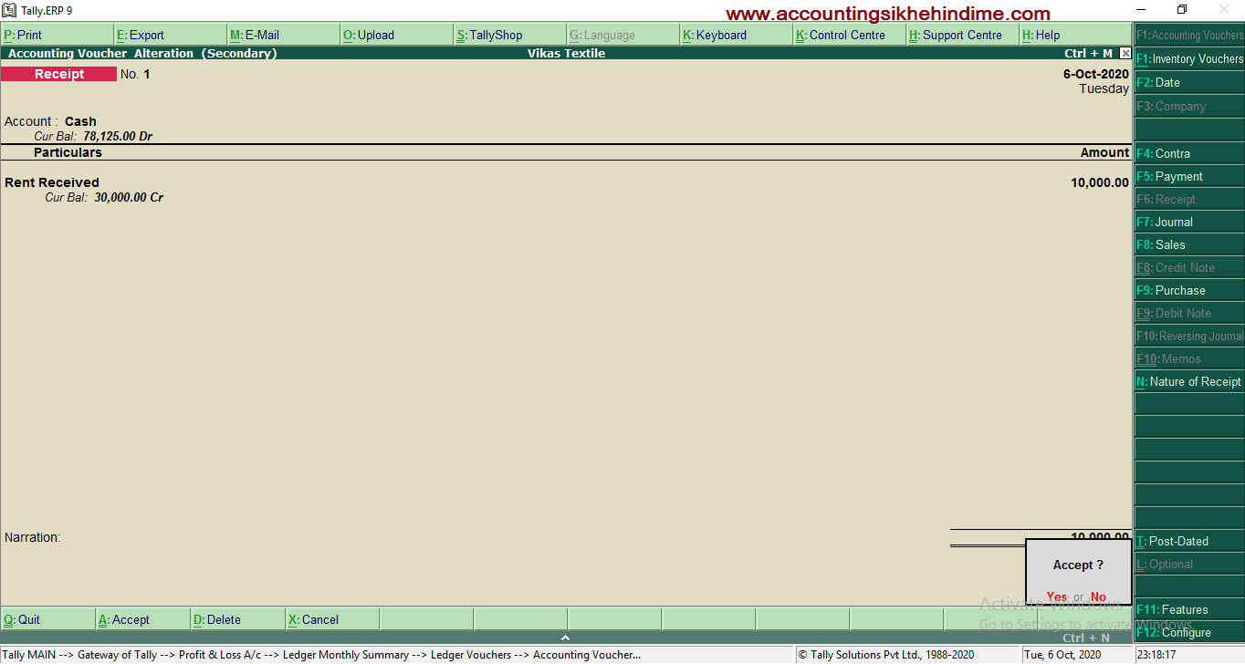
Task: Close the voucher with the X button
Action: pos(1125,54)
